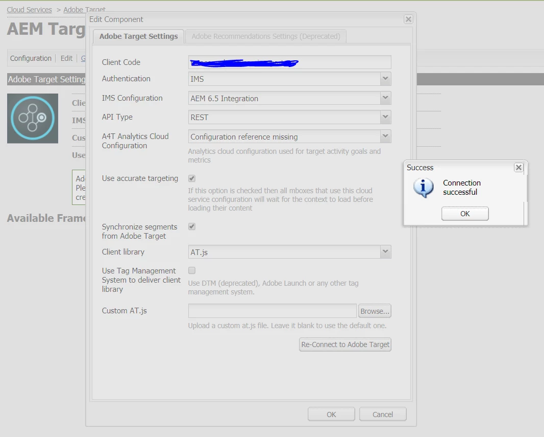Expand the API Type dropdown arrow
The image size is (544, 437).
385,118
